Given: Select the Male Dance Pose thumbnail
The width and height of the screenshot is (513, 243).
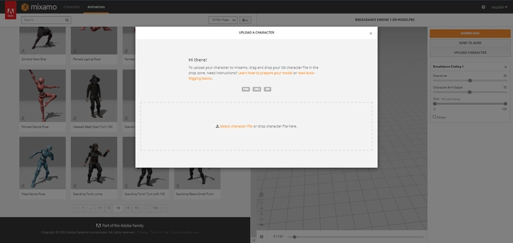Looking at the screenshot, I should (42, 163).
